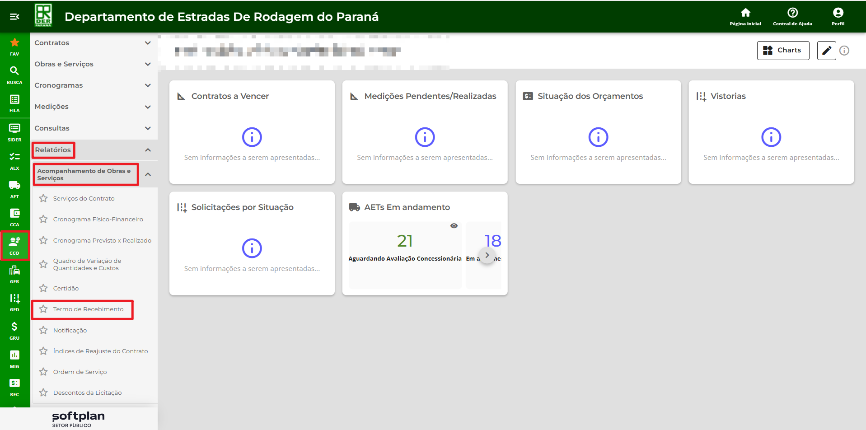This screenshot has width=866, height=430.
Task: Click the hamburger menu collapse icon
Action: pyautogui.click(x=14, y=17)
